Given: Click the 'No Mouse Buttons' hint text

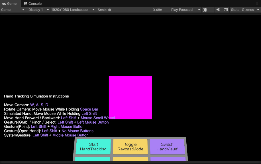Looking at the screenshot, I should pos(78,131).
